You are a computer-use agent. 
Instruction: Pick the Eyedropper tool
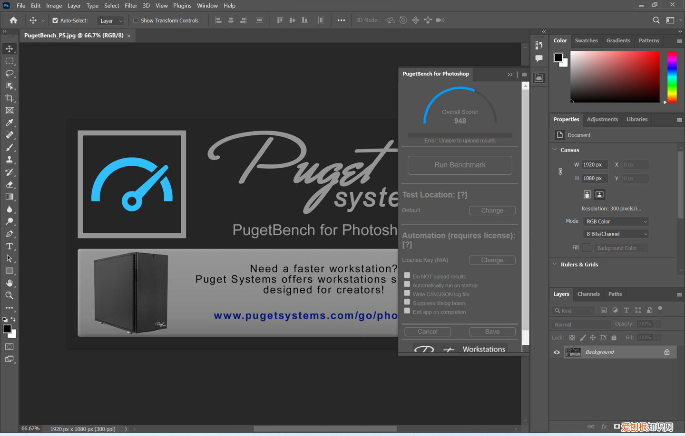[x=10, y=123]
